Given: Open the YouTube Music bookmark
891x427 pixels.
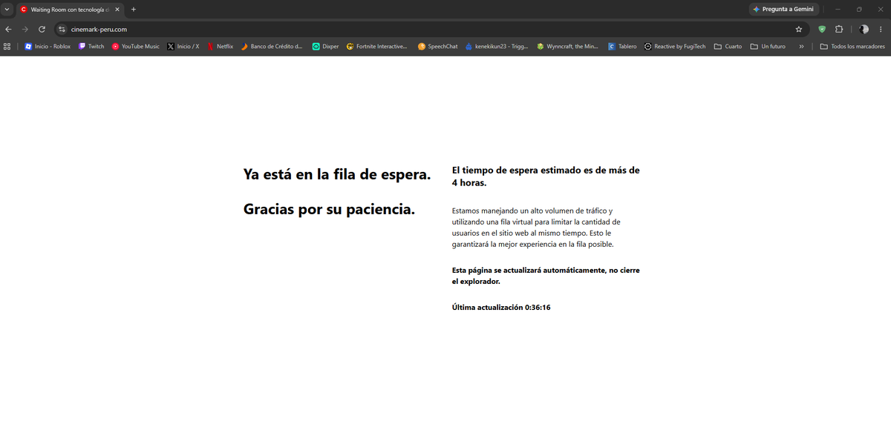Looking at the screenshot, I should coord(135,46).
